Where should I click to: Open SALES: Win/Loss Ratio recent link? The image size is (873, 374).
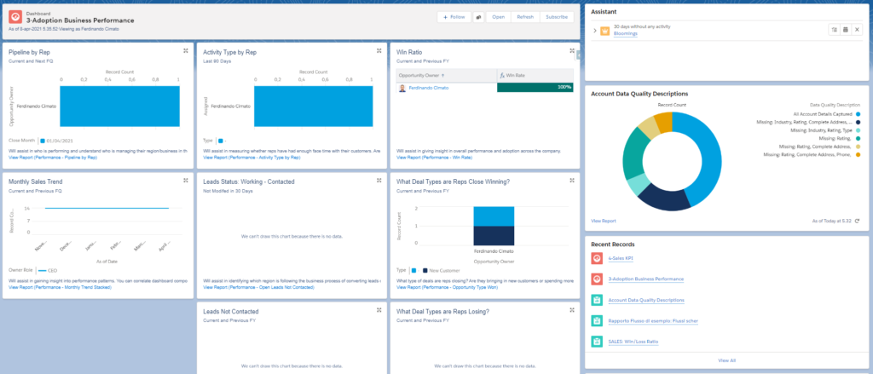click(634, 341)
